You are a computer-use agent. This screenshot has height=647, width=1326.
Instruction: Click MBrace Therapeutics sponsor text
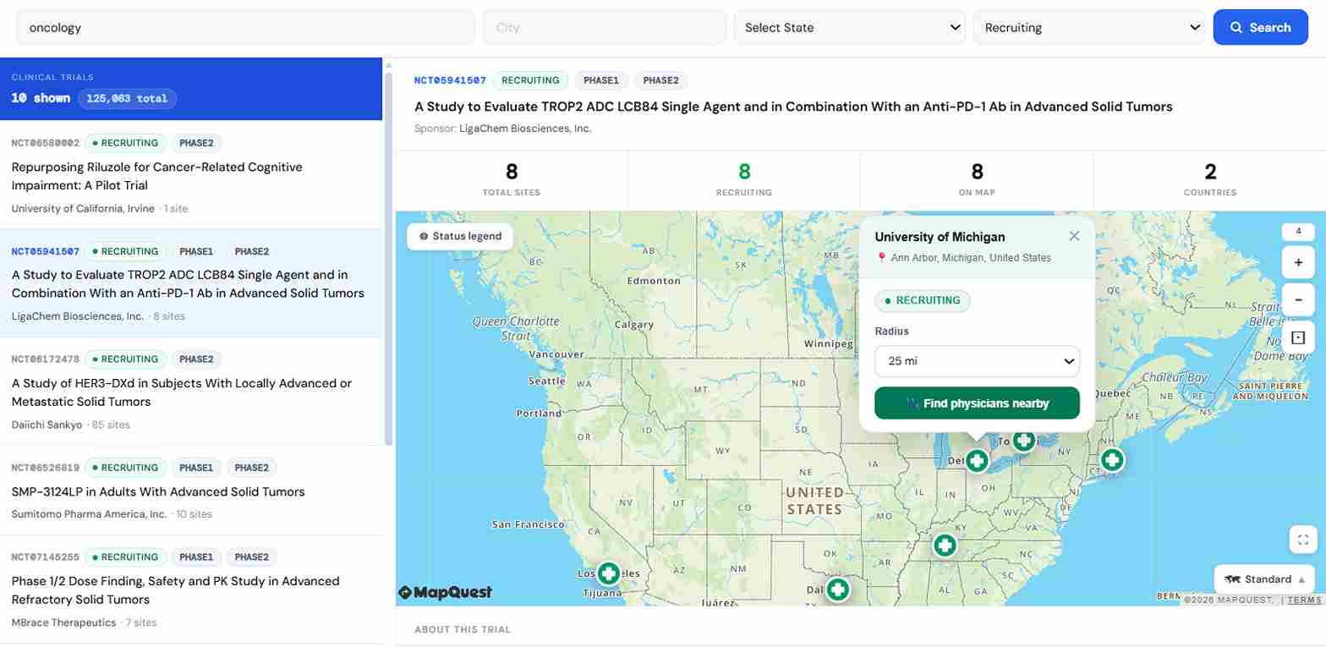coord(64,622)
